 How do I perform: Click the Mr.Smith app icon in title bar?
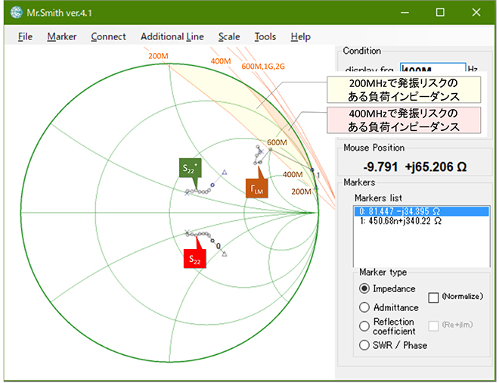pos(16,12)
